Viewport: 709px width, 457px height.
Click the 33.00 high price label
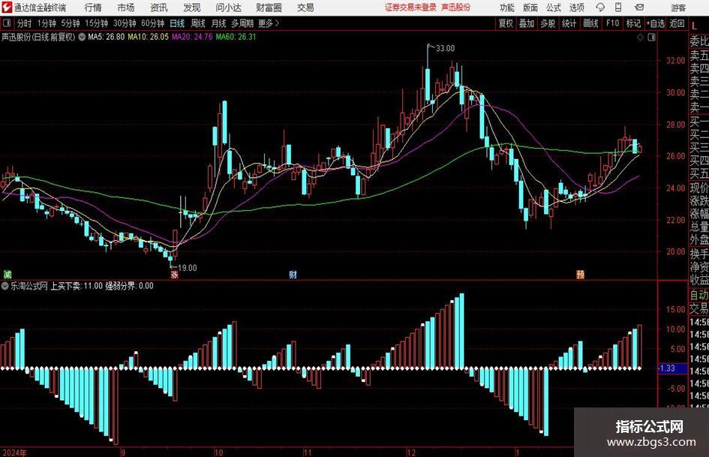point(446,49)
